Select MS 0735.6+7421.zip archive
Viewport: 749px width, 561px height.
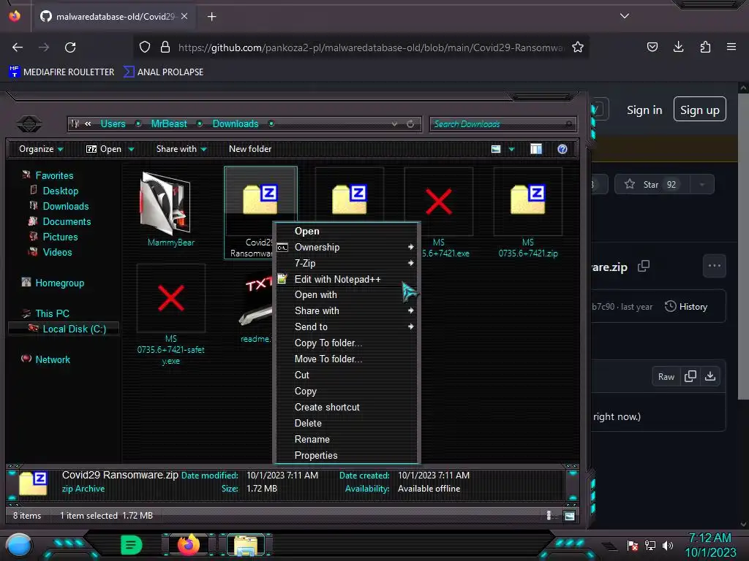(x=528, y=214)
